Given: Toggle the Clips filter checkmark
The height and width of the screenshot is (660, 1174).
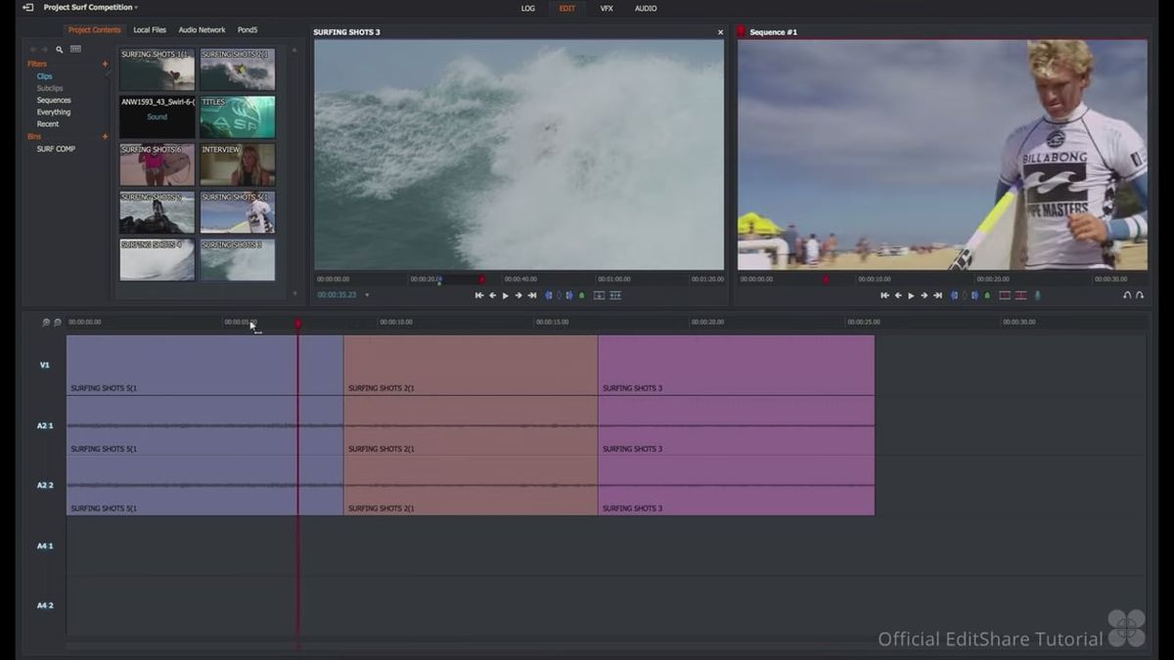Looking at the screenshot, I should click(108, 73).
